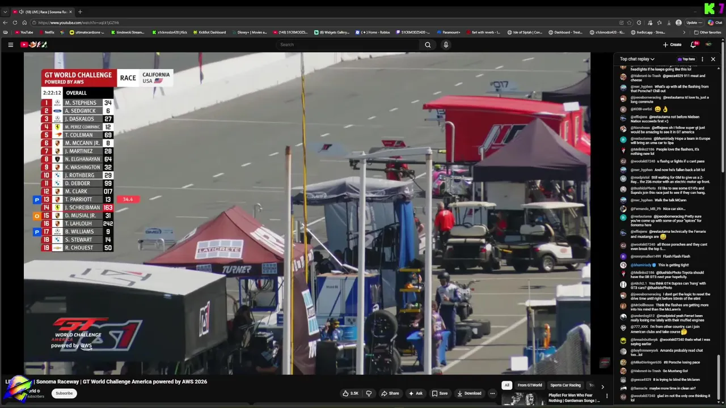The width and height of the screenshot is (726, 408).
Task: Go to YouTube home via logo
Action: coord(34,45)
